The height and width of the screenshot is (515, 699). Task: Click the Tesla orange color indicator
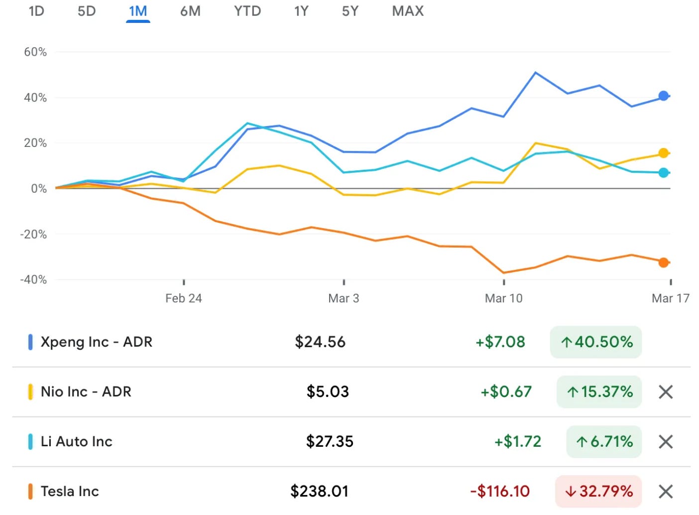coord(30,492)
